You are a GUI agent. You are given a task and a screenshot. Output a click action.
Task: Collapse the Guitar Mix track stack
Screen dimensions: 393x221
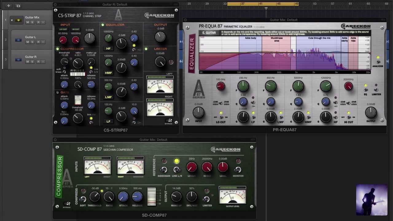(12, 20)
